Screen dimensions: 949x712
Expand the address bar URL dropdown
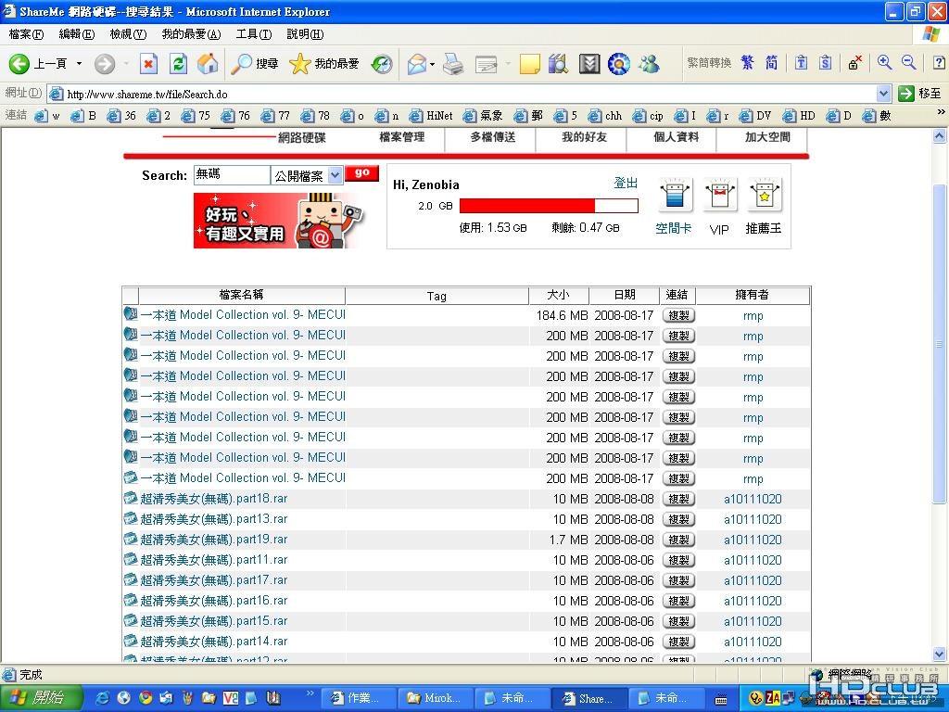[x=883, y=94]
